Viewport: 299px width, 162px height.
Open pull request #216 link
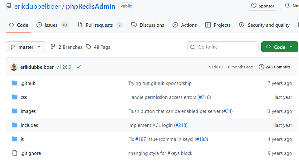pyautogui.click(x=204, y=97)
